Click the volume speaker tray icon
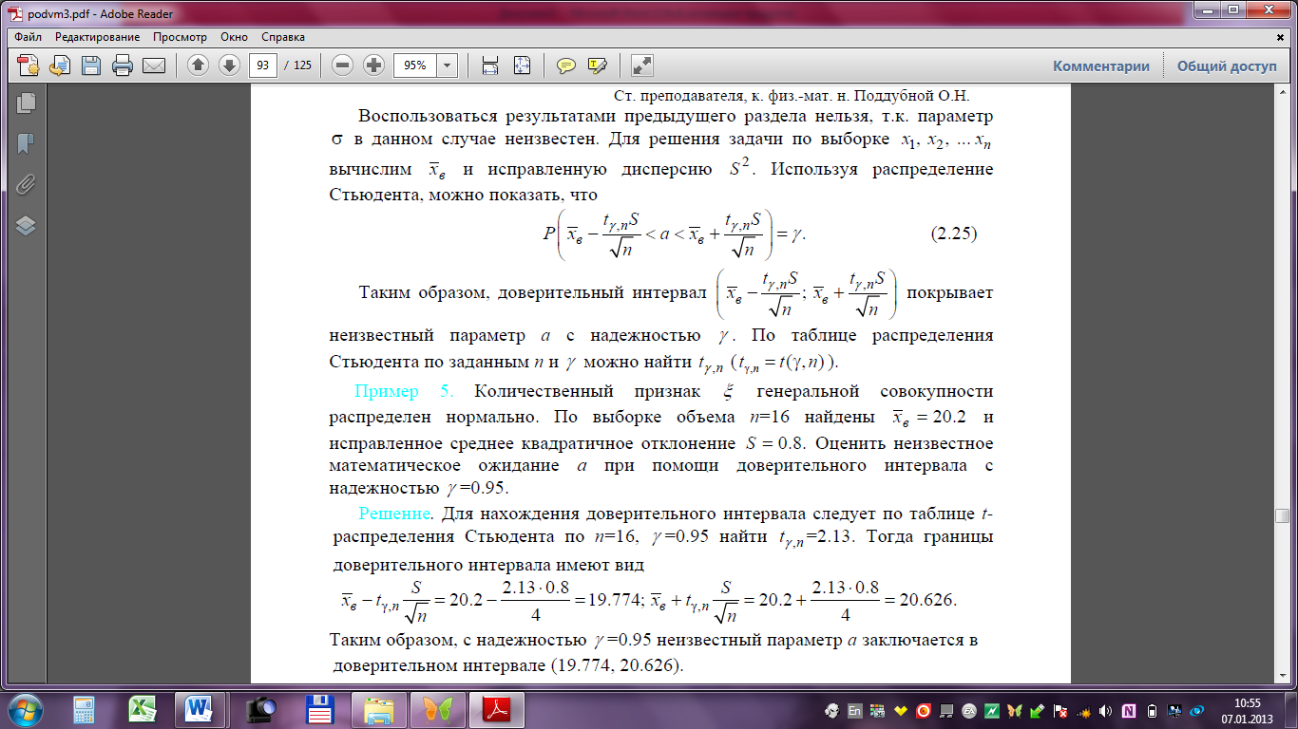1298x729 pixels. coord(1105,711)
